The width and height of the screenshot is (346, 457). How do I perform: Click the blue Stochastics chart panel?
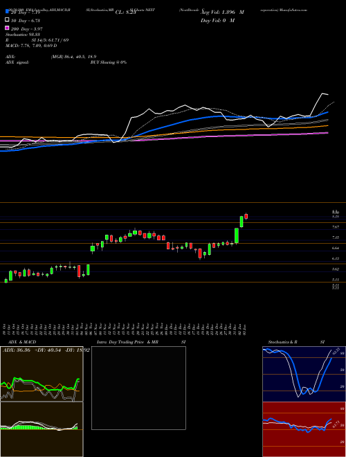pyautogui.click(x=304, y=374)
